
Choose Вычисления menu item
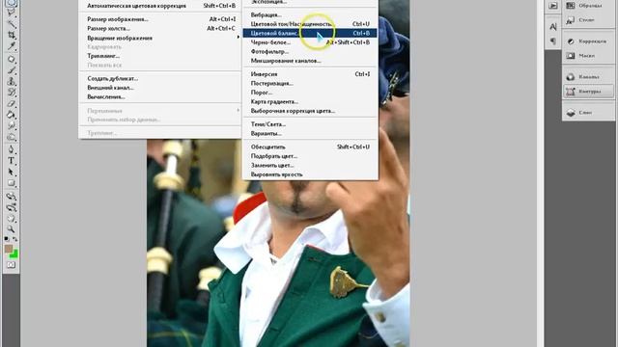(160, 96)
